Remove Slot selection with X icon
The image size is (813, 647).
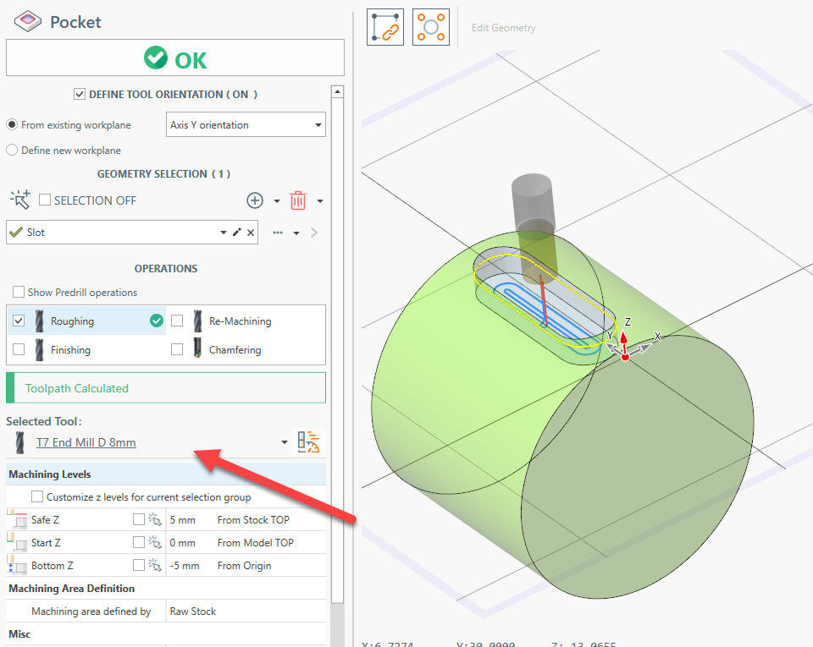click(251, 233)
